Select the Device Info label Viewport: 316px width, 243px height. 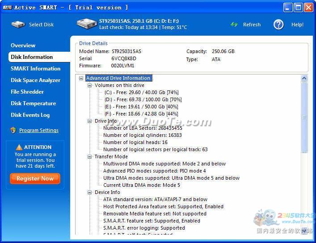coord(107,192)
